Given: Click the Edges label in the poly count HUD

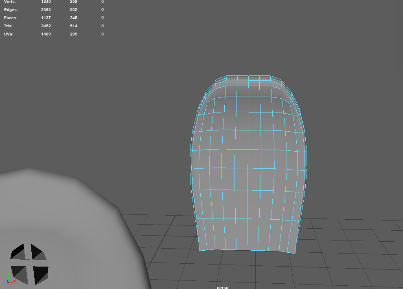Looking at the screenshot, I should (11, 9).
